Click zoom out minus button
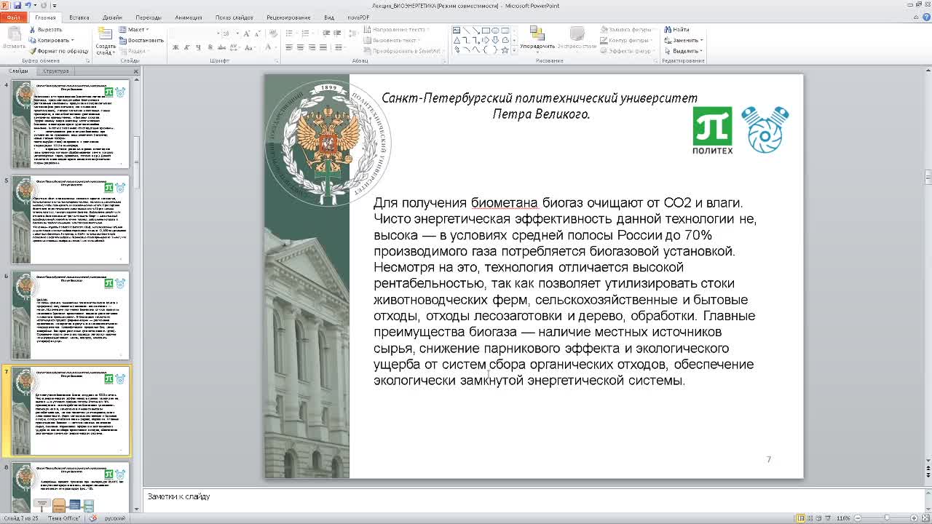 coord(858,518)
